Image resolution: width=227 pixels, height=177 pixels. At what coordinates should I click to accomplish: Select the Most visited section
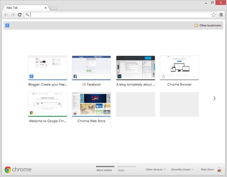(x=105, y=170)
